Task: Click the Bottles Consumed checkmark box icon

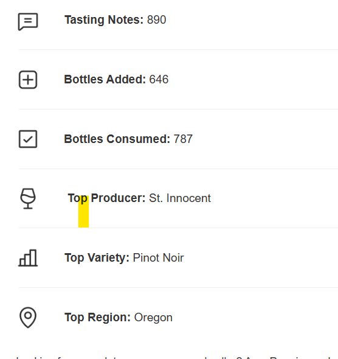Action: [28, 139]
